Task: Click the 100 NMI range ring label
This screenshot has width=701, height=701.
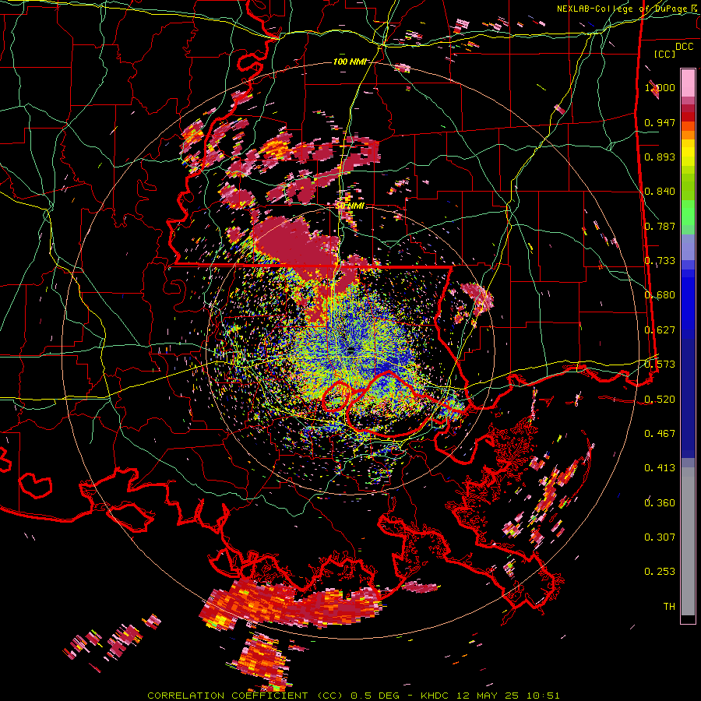Action: [x=350, y=62]
